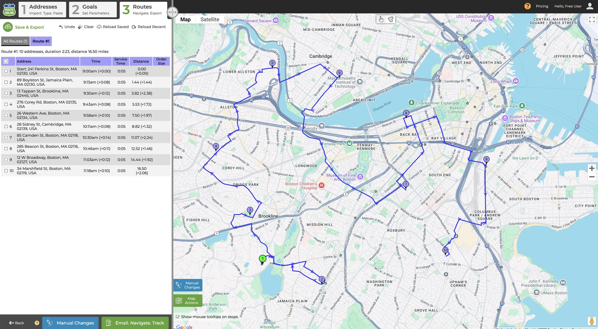This screenshot has height=329, width=598.
Task: Select the lasso selection tool on the map
Action: pyautogui.click(x=391, y=19)
